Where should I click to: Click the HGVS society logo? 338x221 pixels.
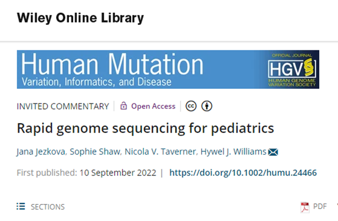point(292,69)
